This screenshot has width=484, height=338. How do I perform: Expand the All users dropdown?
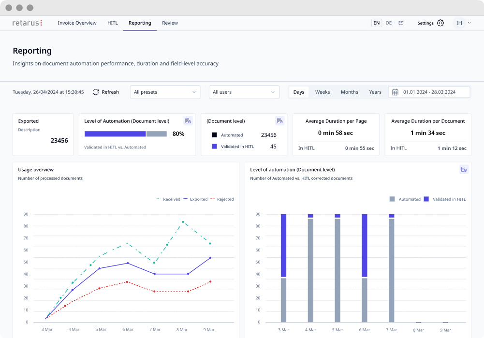click(244, 92)
